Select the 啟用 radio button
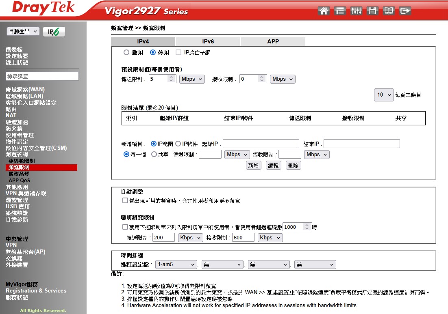The width and height of the screenshot is (448, 314). coord(126,53)
